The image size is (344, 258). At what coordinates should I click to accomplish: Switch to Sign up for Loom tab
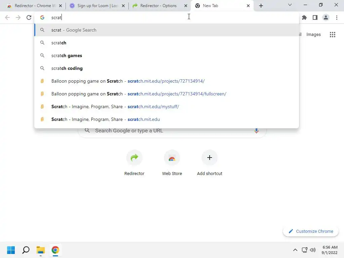click(x=97, y=6)
